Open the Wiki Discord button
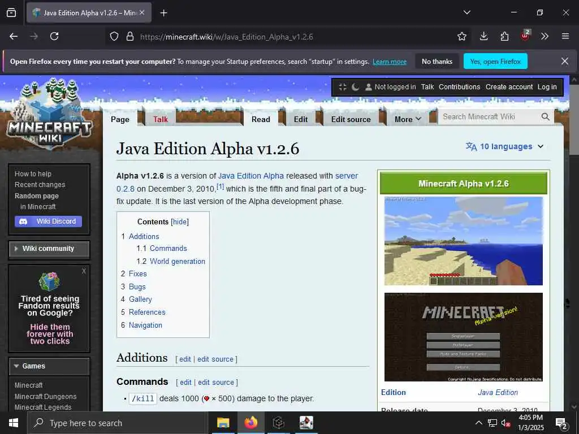579x434 pixels. coord(49,222)
